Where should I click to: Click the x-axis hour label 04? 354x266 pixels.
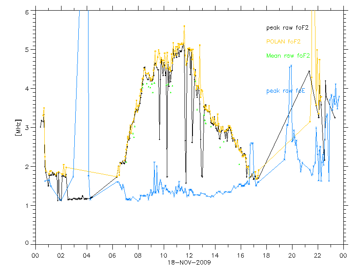[x=87, y=256]
